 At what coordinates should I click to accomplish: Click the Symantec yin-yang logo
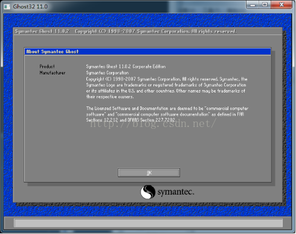click(148, 192)
